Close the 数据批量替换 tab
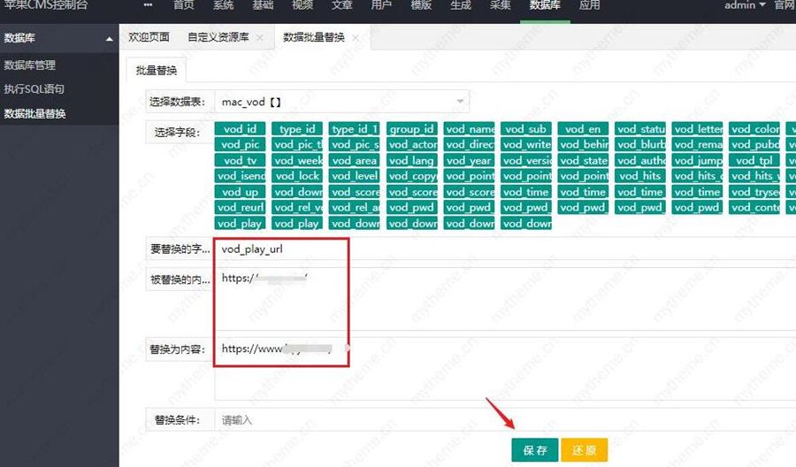This screenshot has height=467, width=796. pyautogui.click(x=356, y=38)
